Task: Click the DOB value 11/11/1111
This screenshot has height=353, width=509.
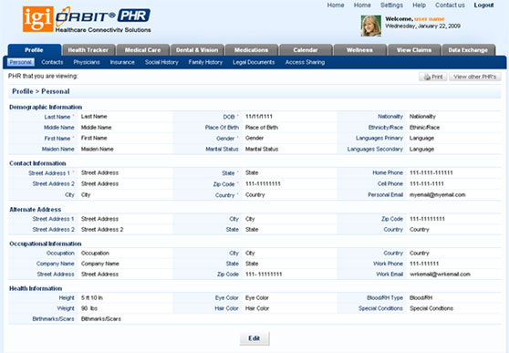Action: [x=259, y=117]
